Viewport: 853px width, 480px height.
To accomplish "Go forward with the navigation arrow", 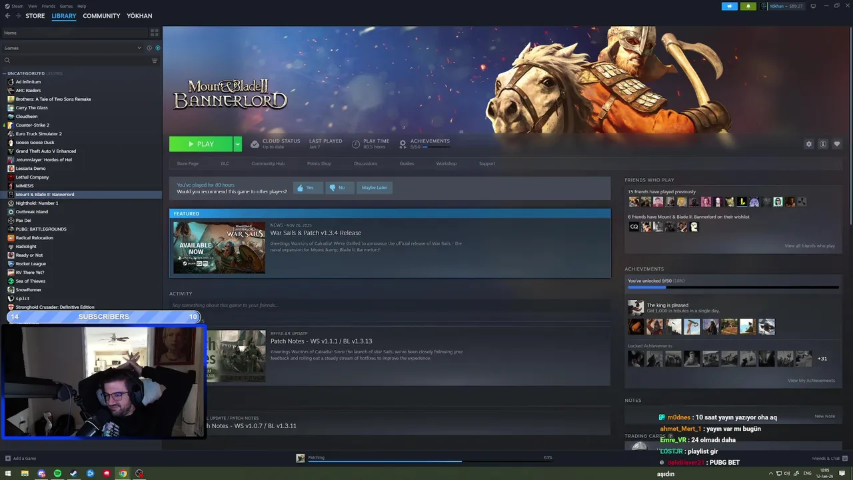I will click(18, 16).
